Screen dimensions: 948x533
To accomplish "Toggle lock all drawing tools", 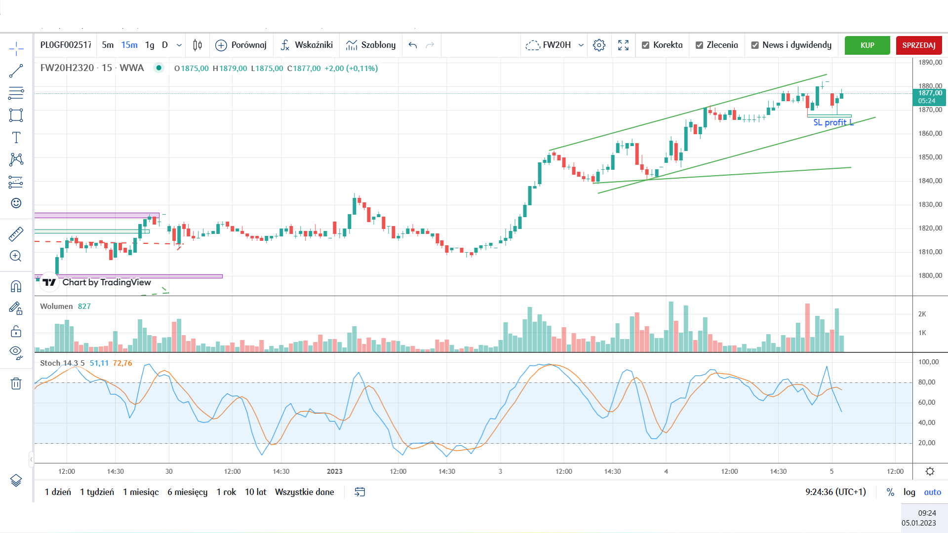I will [x=16, y=331].
